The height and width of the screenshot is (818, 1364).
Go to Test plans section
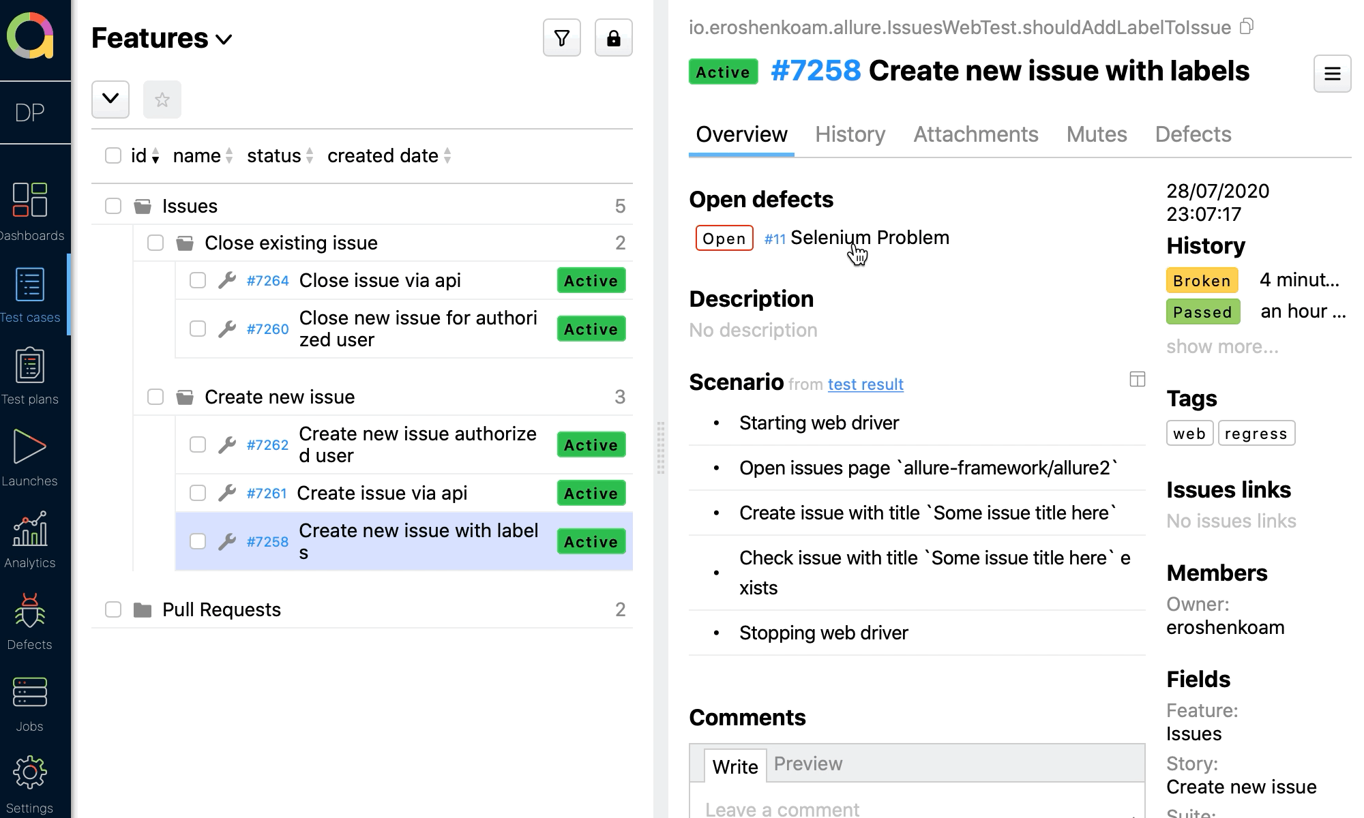30,367
